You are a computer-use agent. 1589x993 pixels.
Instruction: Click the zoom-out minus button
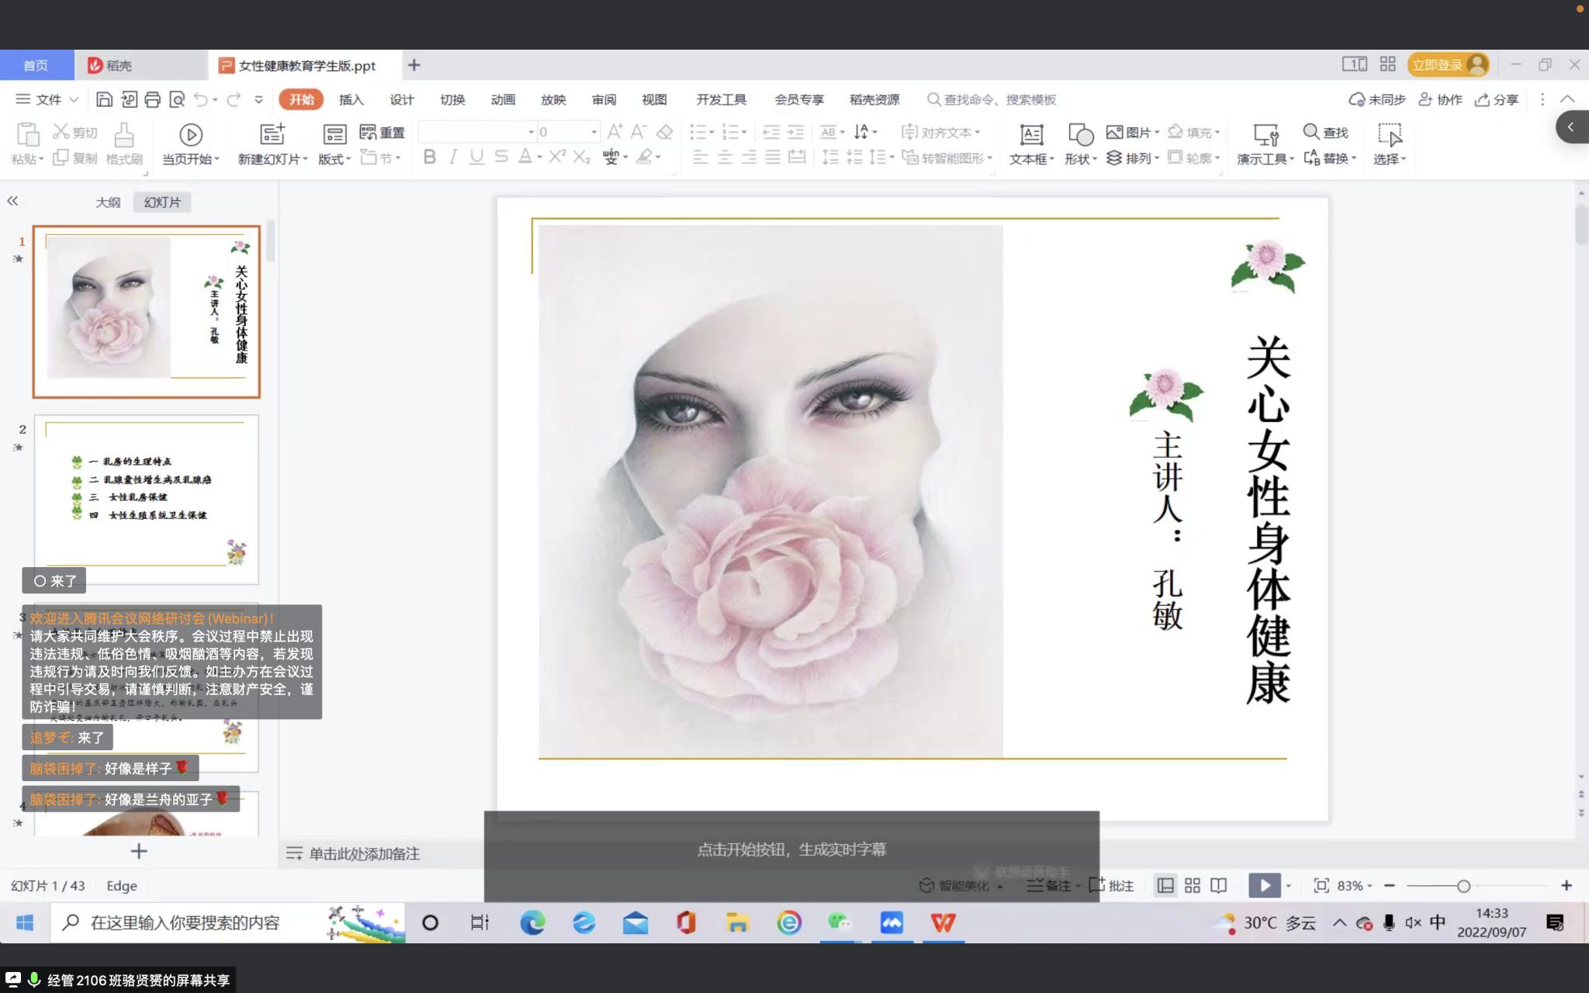[x=1390, y=885]
